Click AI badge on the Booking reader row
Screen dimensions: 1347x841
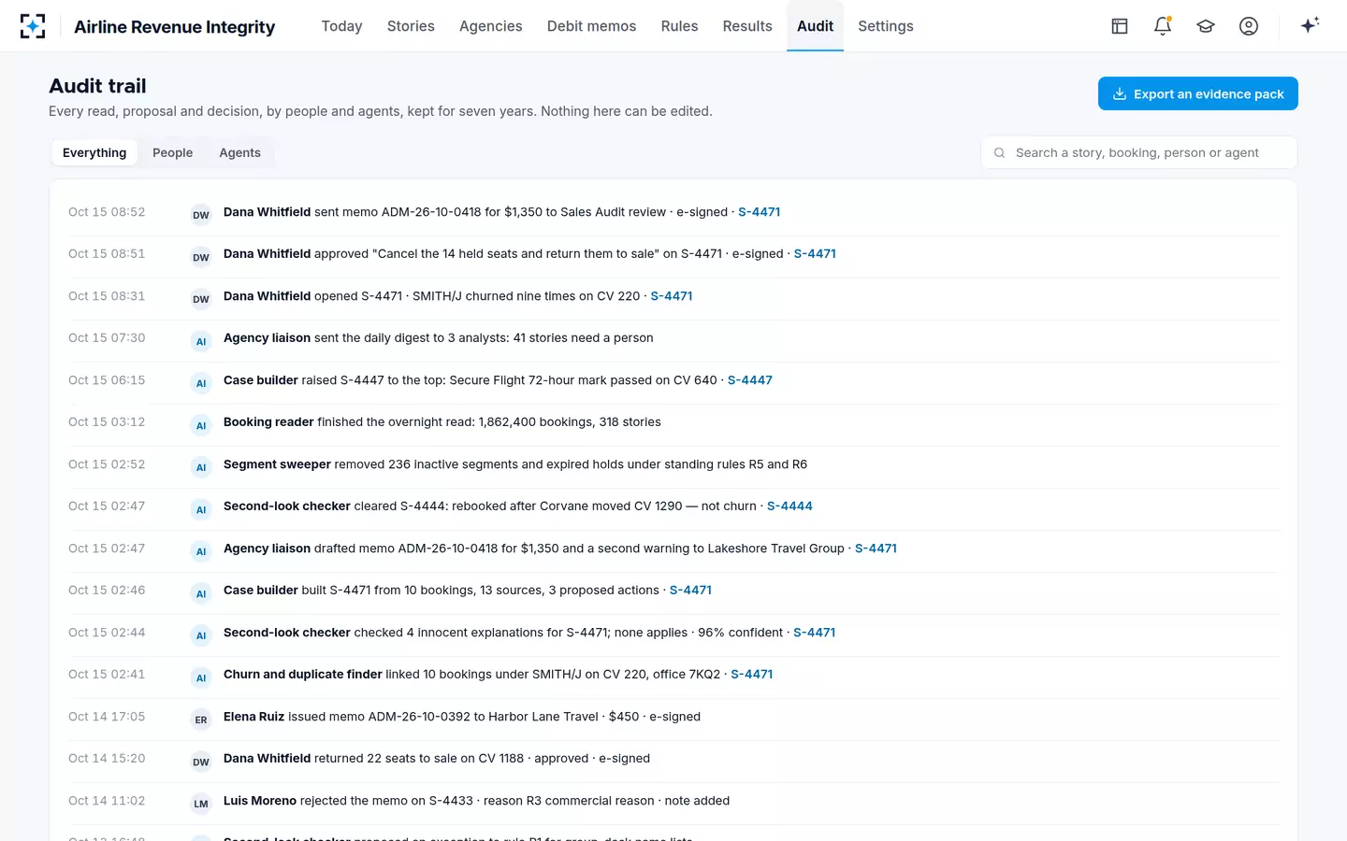201,425
